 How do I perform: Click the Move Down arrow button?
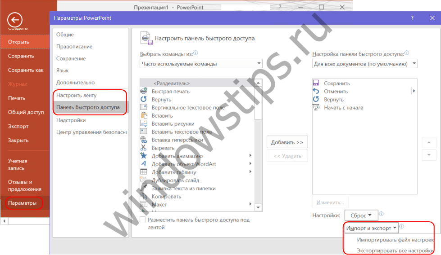(429, 155)
